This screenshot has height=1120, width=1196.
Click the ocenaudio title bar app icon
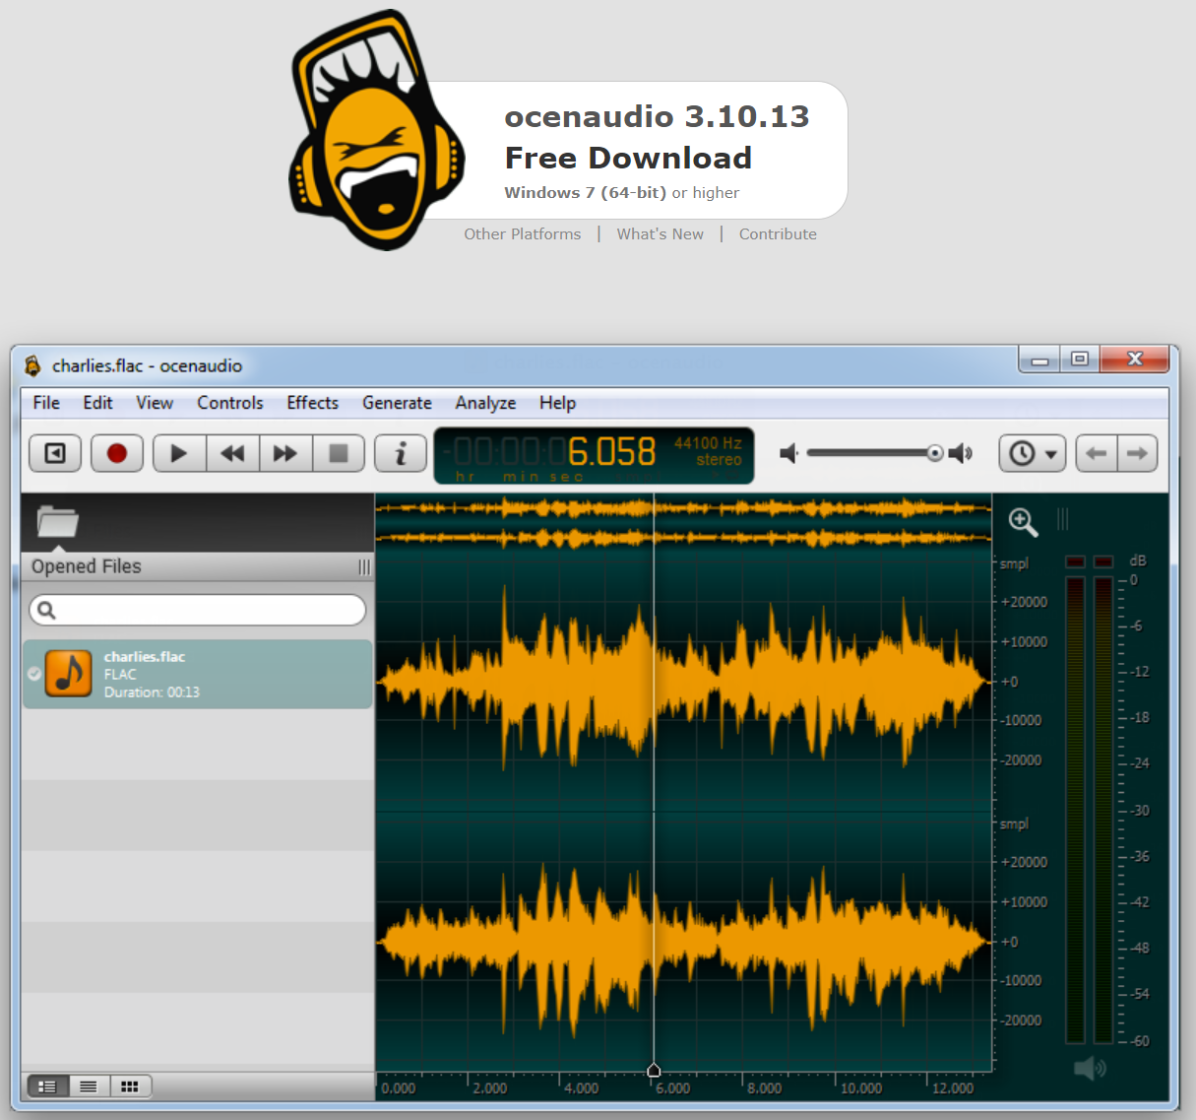click(x=32, y=365)
